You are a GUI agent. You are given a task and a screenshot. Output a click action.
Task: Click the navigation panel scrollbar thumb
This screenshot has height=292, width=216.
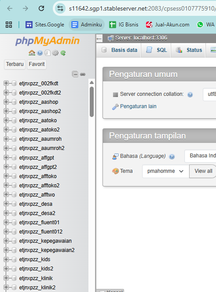tap(92, 102)
